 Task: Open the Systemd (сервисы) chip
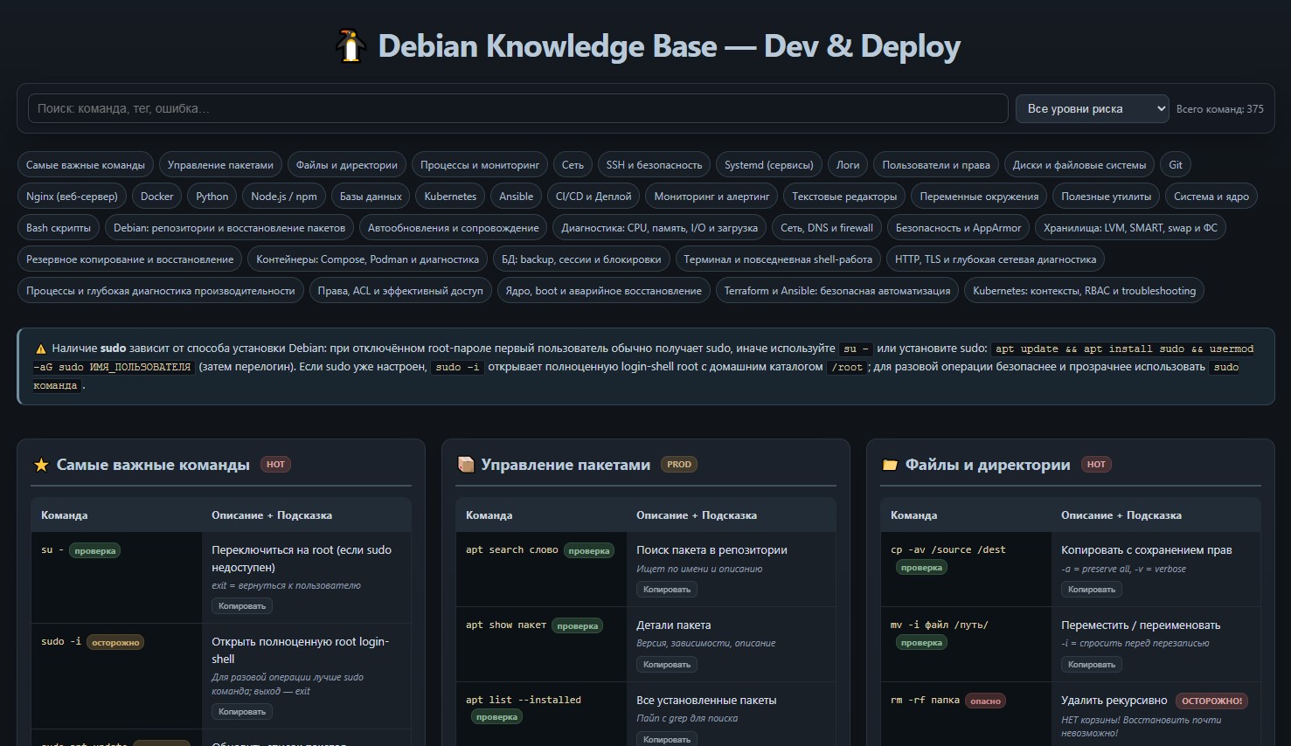(x=769, y=165)
